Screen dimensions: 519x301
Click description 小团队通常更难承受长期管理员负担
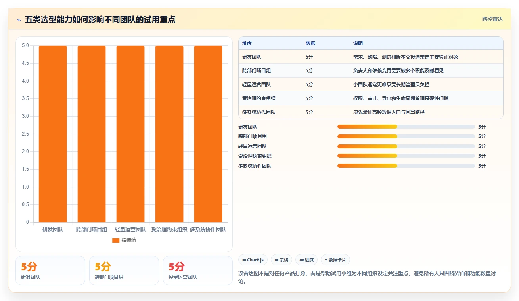391,85
